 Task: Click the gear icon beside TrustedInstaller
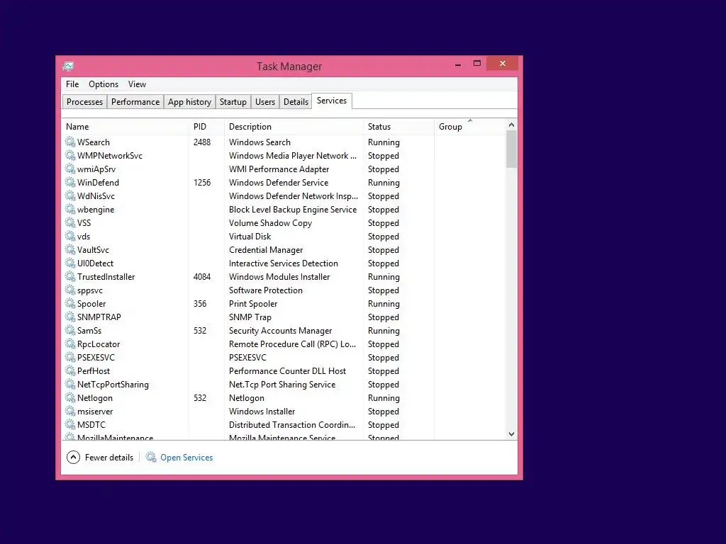pyautogui.click(x=70, y=276)
